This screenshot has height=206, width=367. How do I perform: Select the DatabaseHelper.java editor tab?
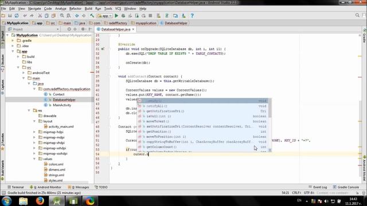[116, 29]
